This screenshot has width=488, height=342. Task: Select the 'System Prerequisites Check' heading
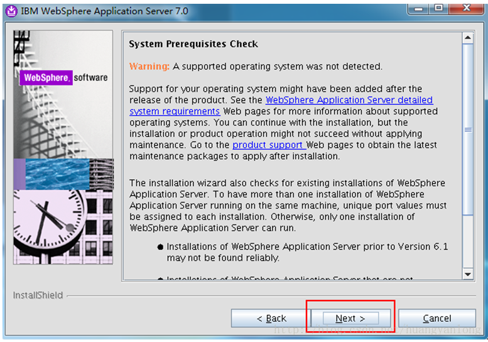coord(193,44)
